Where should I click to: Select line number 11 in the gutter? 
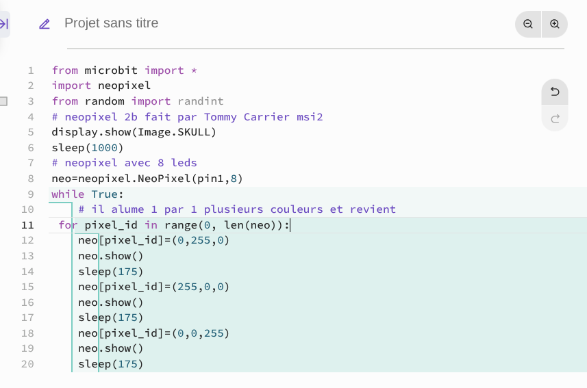point(27,225)
